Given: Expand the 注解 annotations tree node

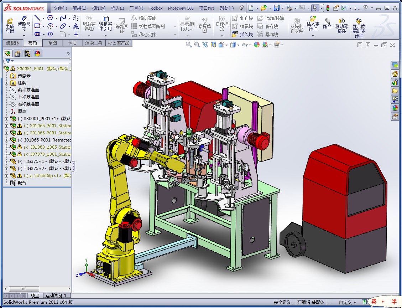Looking at the screenshot, I should click(7, 83).
